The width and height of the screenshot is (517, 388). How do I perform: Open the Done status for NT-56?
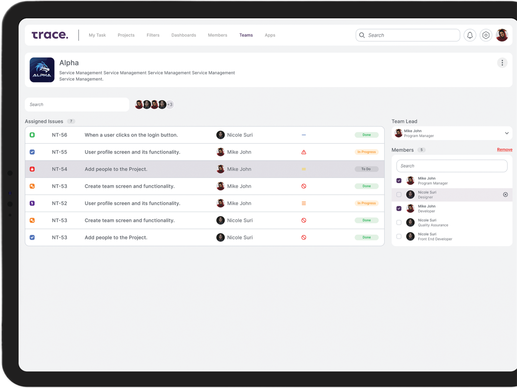coord(366,135)
